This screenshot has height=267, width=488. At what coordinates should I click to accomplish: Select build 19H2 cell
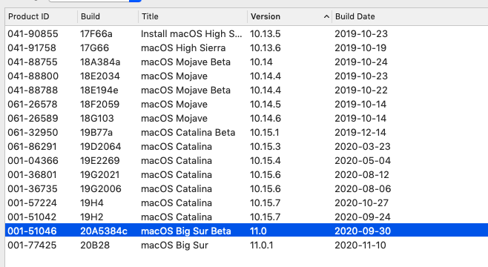pyautogui.click(x=91, y=217)
